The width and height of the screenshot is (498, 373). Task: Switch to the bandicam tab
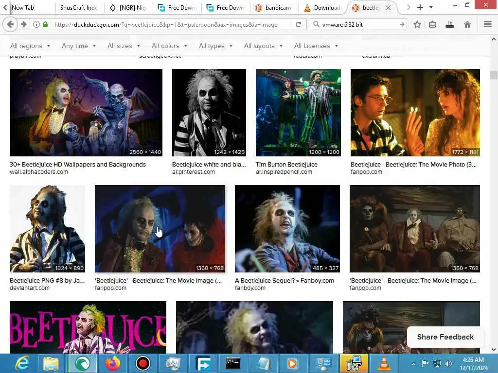tap(274, 8)
